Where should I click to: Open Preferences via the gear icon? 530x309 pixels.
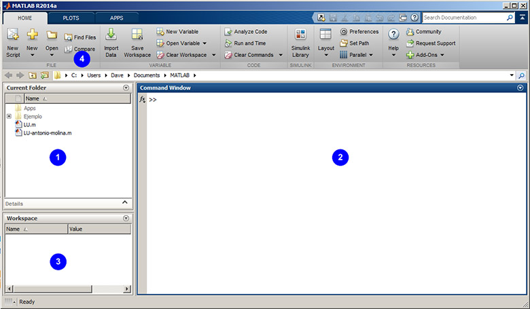pos(343,32)
